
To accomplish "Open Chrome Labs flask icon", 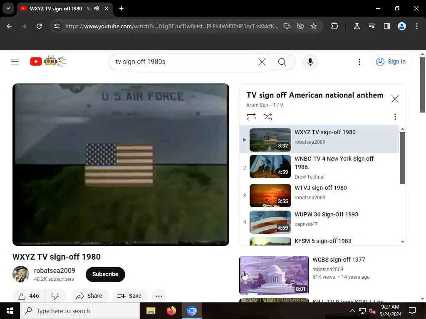I will coord(357,26).
